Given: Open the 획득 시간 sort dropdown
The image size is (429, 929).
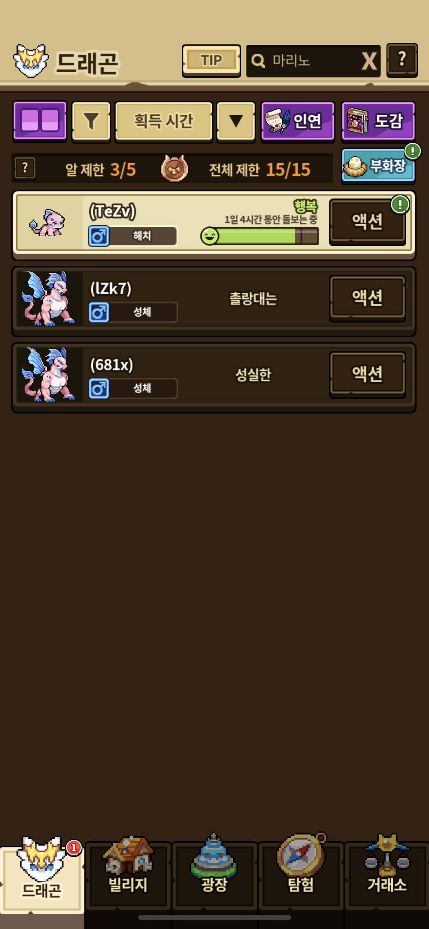Looking at the screenshot, I should pos(164,121).
